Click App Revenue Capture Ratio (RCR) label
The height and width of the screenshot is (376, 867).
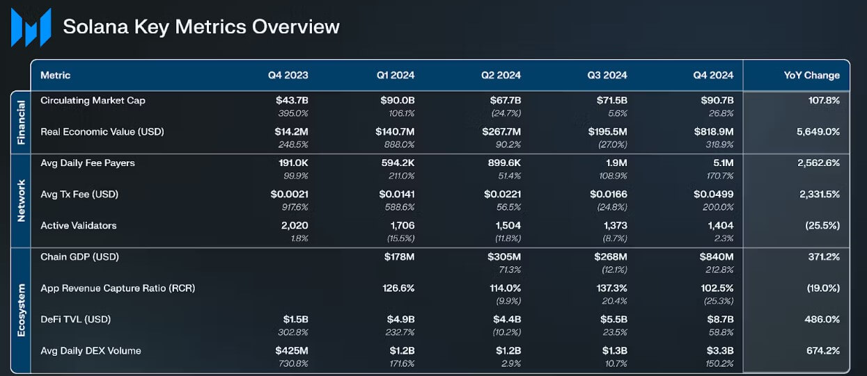(x=118, y=288)
